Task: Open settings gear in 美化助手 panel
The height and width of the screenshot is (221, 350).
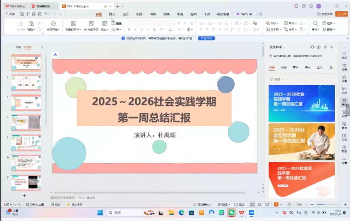Action: pos(319,47)
